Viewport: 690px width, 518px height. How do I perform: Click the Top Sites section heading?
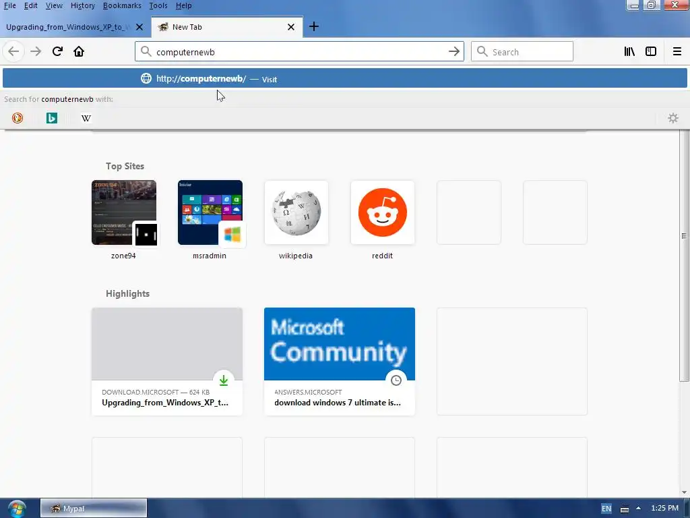[125, 166]
